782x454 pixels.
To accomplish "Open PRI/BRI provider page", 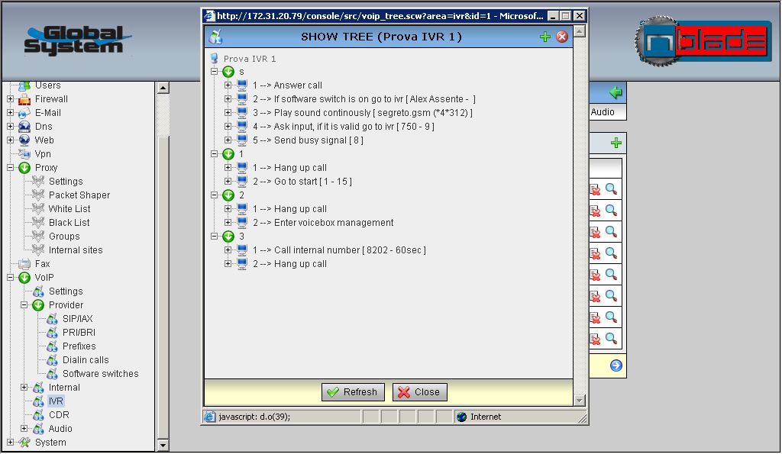I will click(79, 333).
